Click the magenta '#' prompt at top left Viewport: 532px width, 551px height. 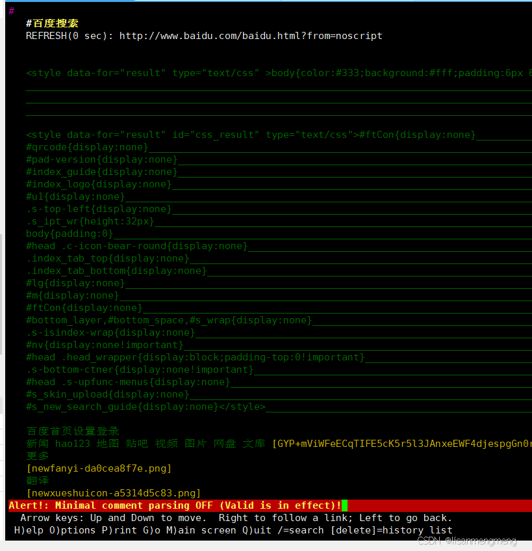12,11
